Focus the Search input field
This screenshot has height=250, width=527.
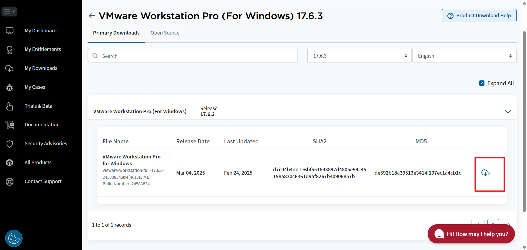[x=193, y=56]
